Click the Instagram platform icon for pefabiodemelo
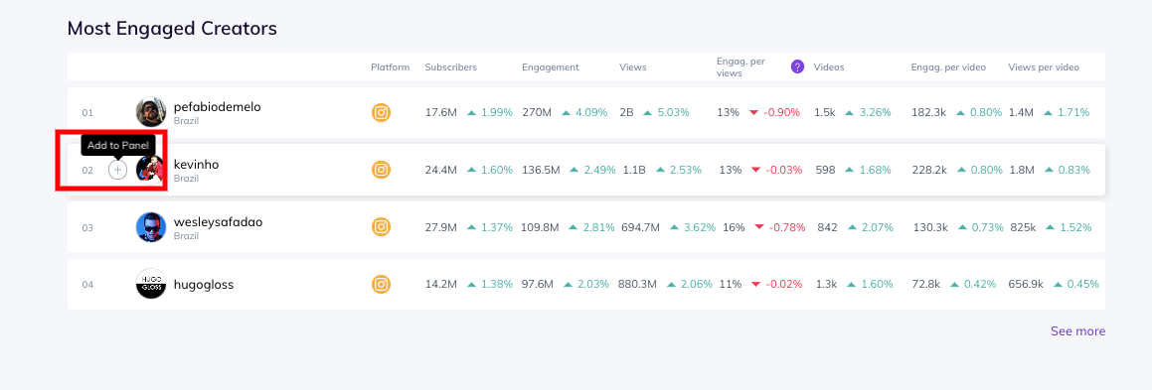This screenshot has height=390, width=1152. [381, 113]
